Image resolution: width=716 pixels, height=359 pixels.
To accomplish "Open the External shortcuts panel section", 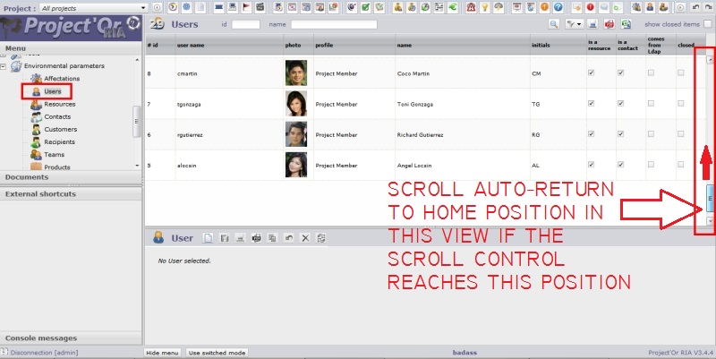I will coord(40,193).
